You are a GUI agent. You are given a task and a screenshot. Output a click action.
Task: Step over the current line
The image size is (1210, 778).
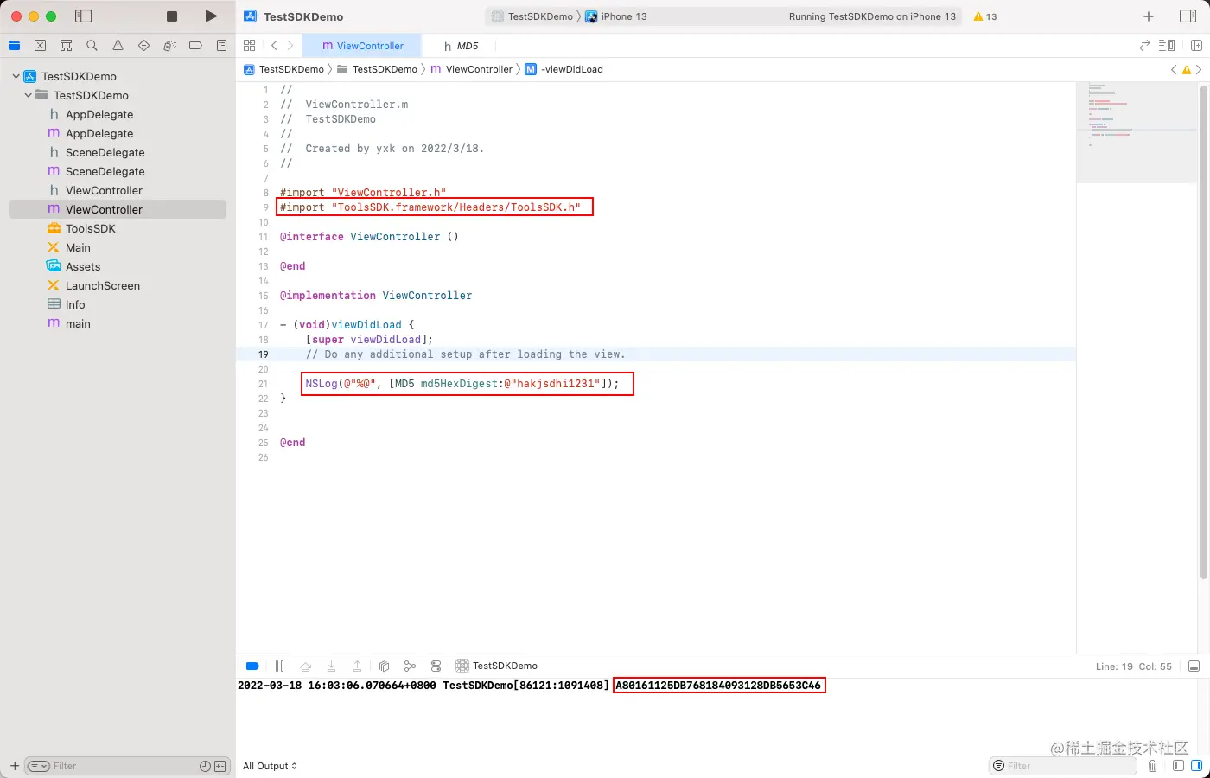pyautogui.click(x=305, y=666)
